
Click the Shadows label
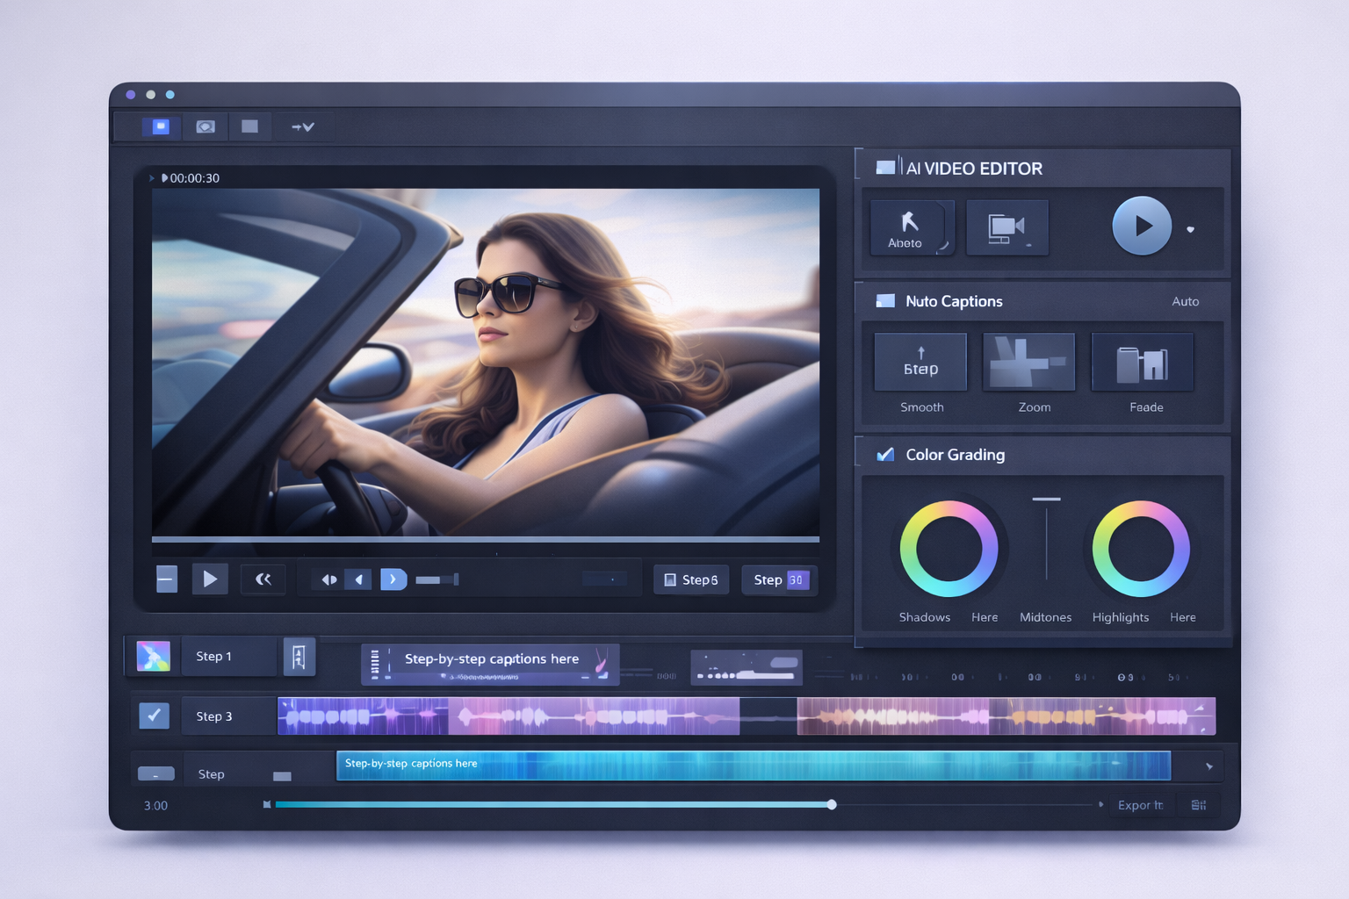click(x=924, y=617)
